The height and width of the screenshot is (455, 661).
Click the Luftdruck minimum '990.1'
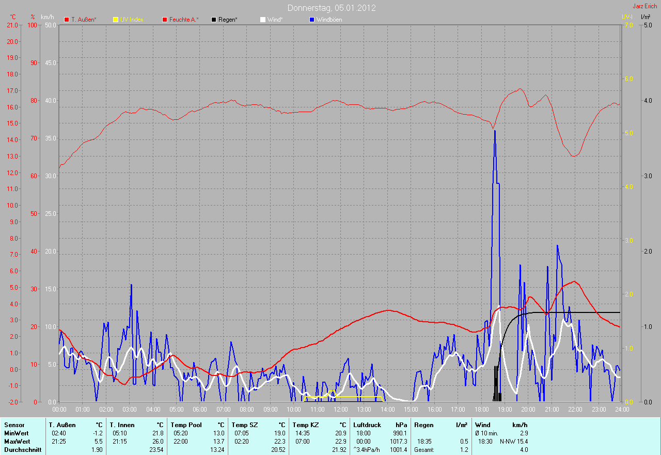pyautogui.click(x=399, y=433)
